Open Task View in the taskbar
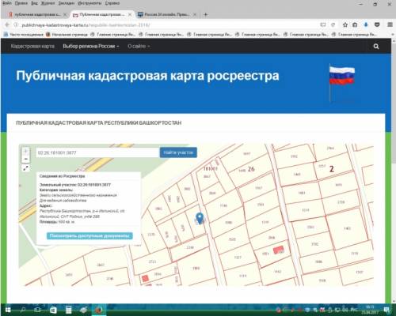 (37, 310)
